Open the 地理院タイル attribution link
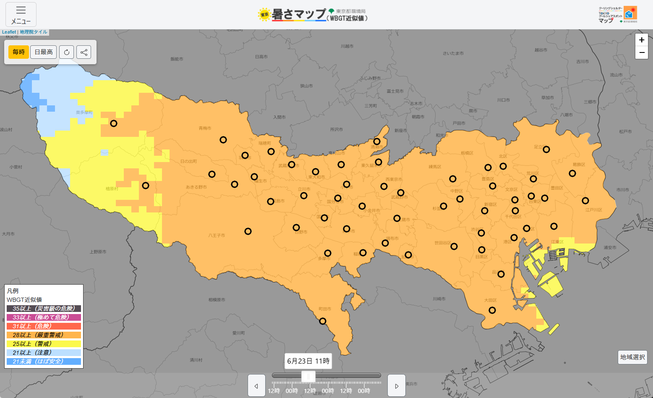 pyautogui.click(x=34, y=32)
